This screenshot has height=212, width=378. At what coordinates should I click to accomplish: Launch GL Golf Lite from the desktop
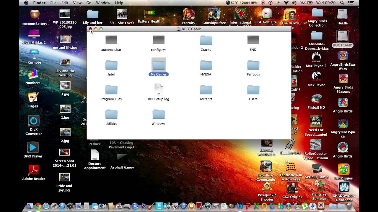coord(267,14)
